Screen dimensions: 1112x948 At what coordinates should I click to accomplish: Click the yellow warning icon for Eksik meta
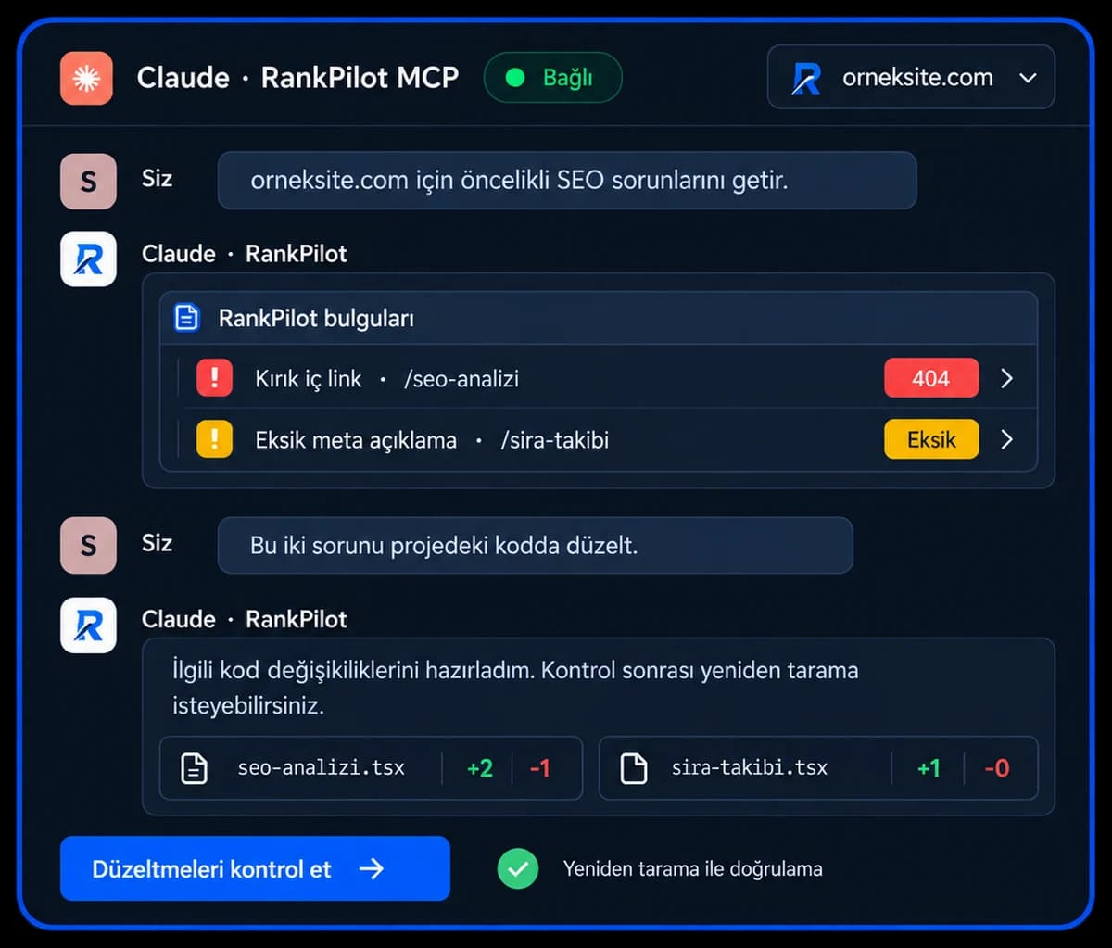(x=214, y=439)
